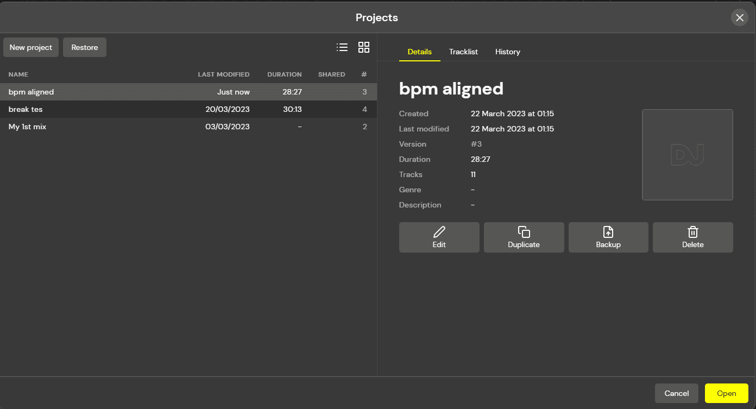Click the 'bpm aligned' heading in details
The image size is (756, 409).
[451, 89]
